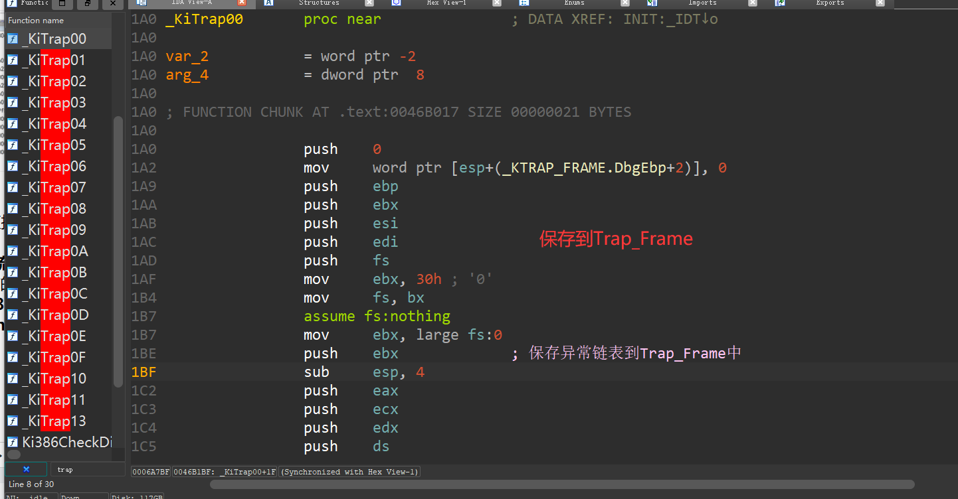Click the function icon beside _KiTrap08
The height and width of the screenshot is (499, 958).
(x=13, y=209)
